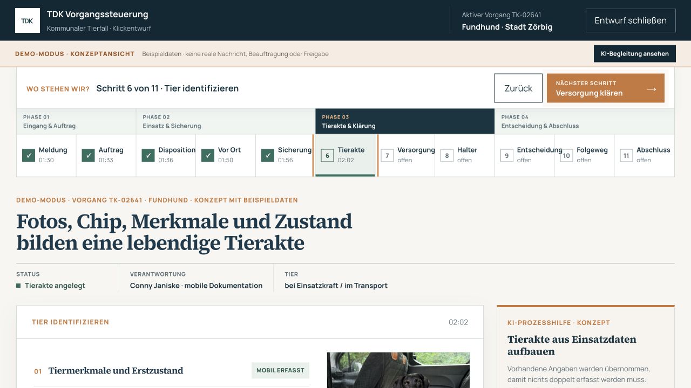Click step number 11 box for Abschluss
Image resolution: width=691 pixels, height=388 pixels.
(626, 155)
